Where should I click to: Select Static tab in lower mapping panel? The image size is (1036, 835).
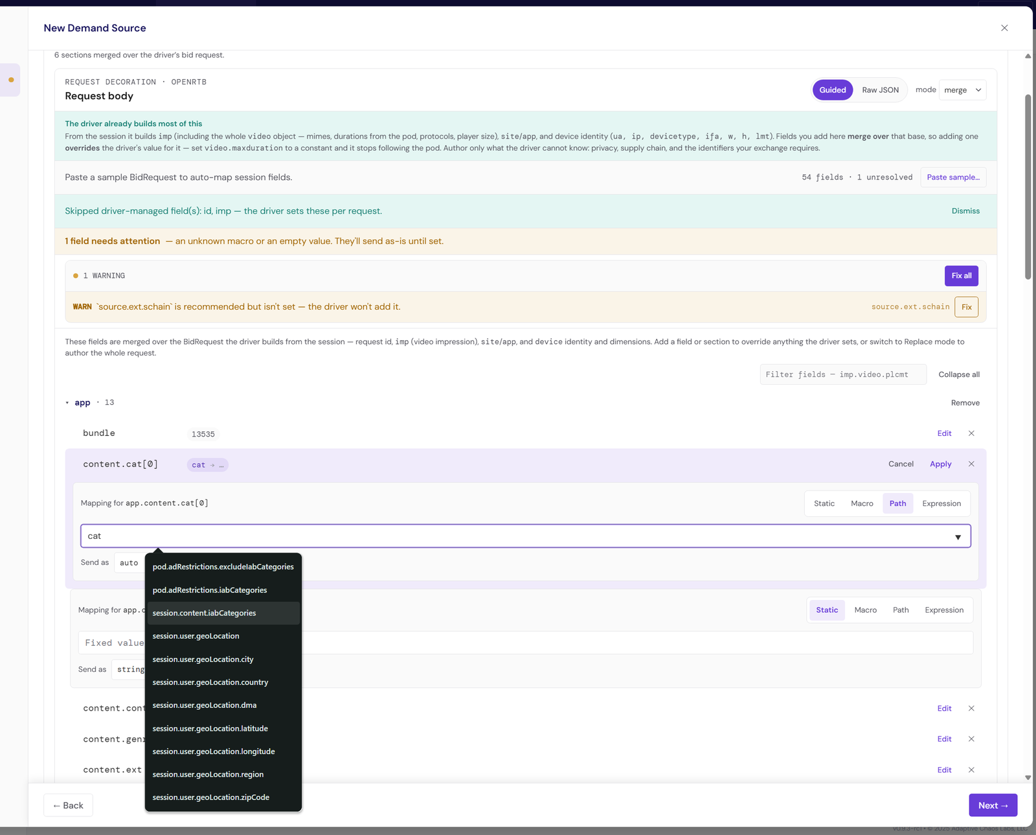(x=827, y=610)
